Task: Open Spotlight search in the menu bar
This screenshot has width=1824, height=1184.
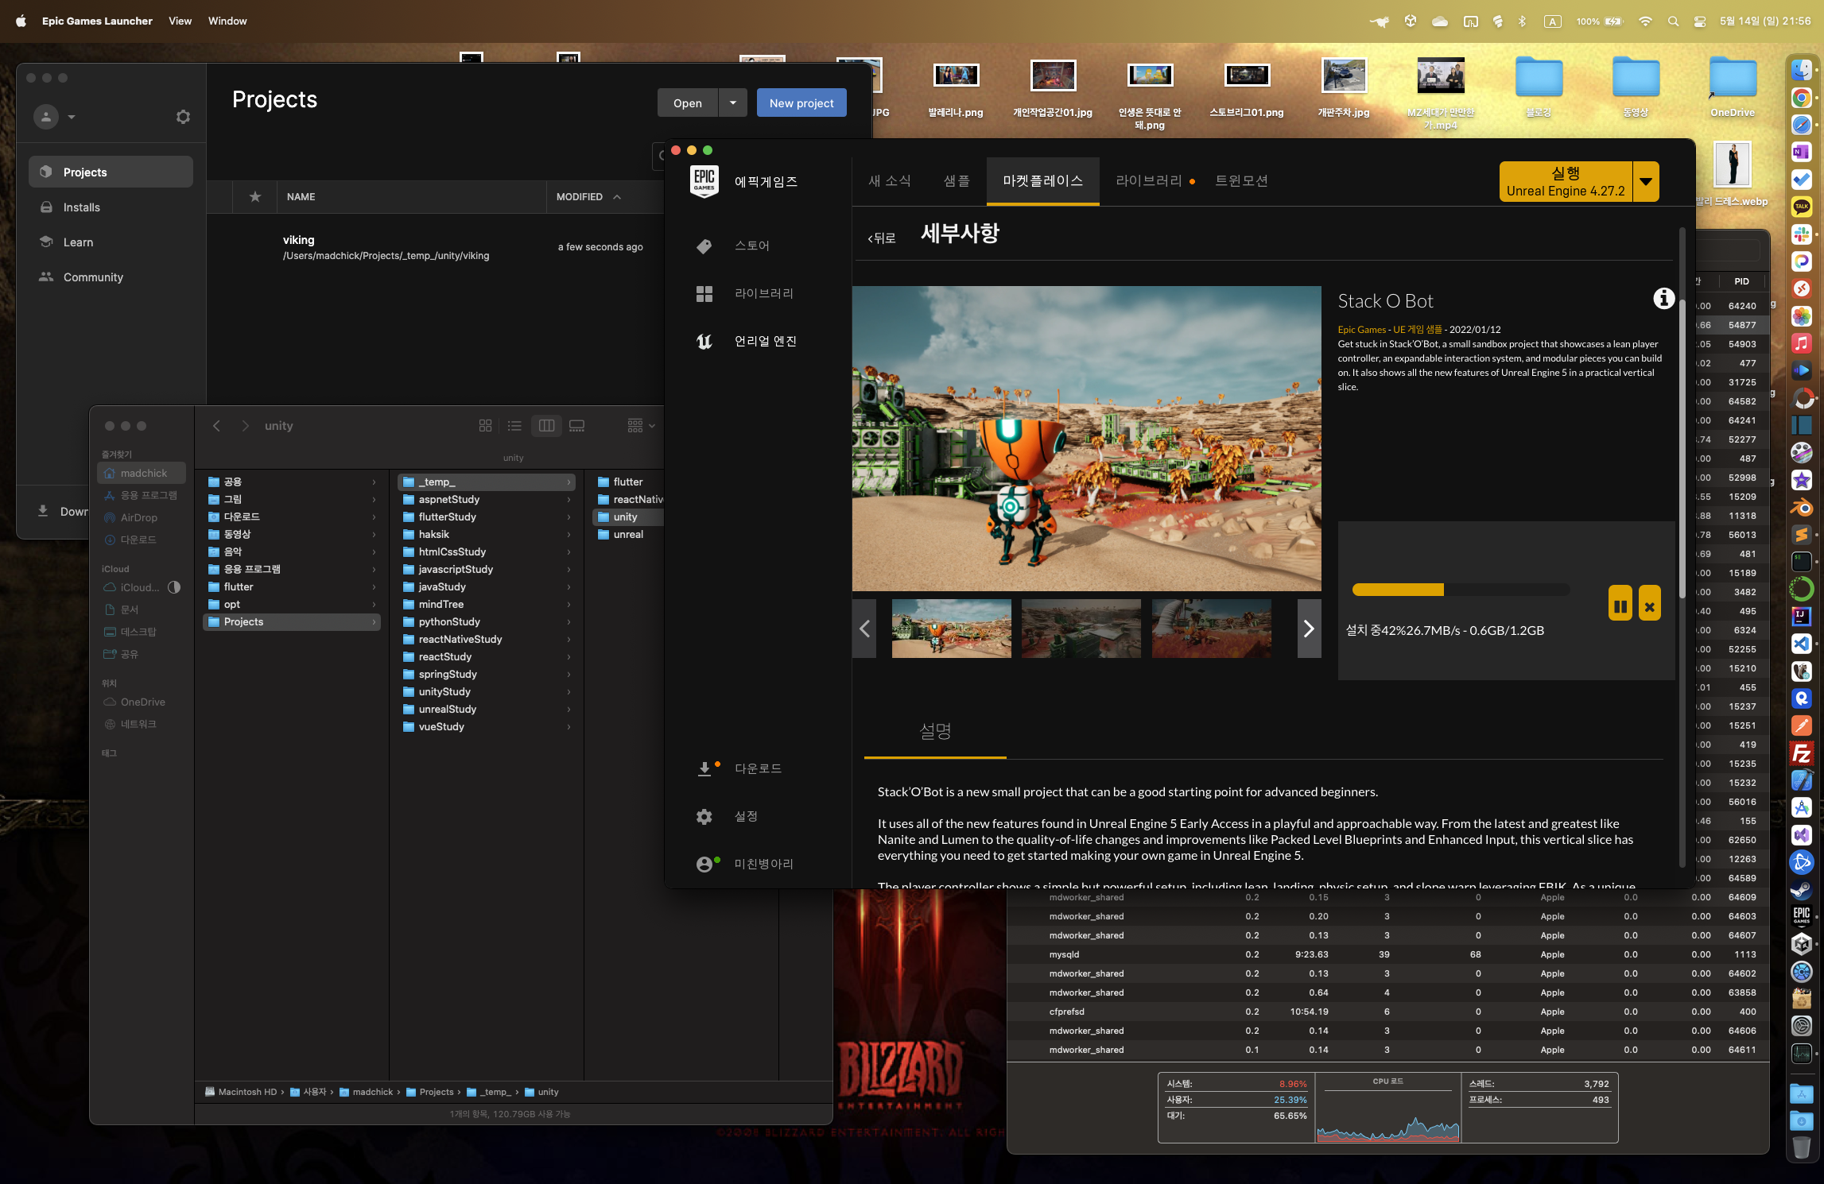Action: tap(1673, 21)
